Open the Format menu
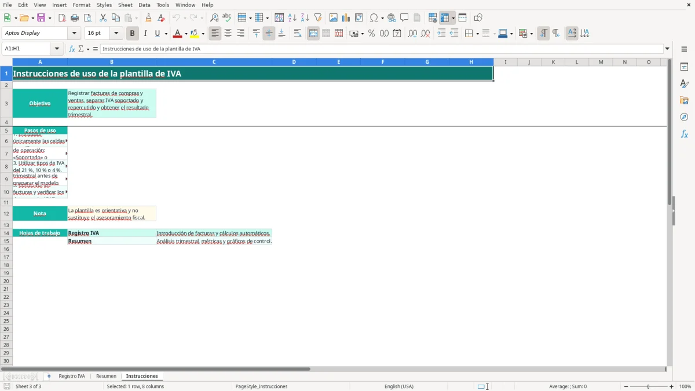This screenshot has width=695, height=391. pos(82,5)
